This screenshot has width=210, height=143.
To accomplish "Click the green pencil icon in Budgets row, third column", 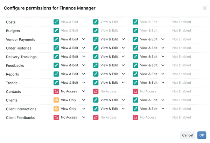I will click(135, 31).
